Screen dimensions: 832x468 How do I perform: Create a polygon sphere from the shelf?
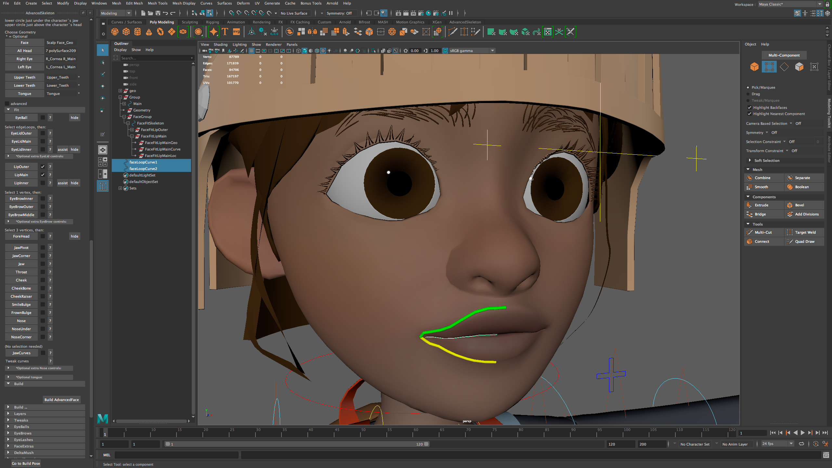tap(115, 32)
